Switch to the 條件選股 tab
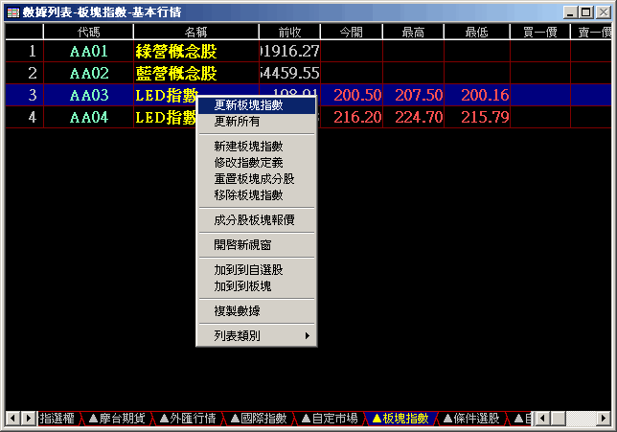Viewport: 617px width, 432px height. pyautogui.click(x=469, y=419)
